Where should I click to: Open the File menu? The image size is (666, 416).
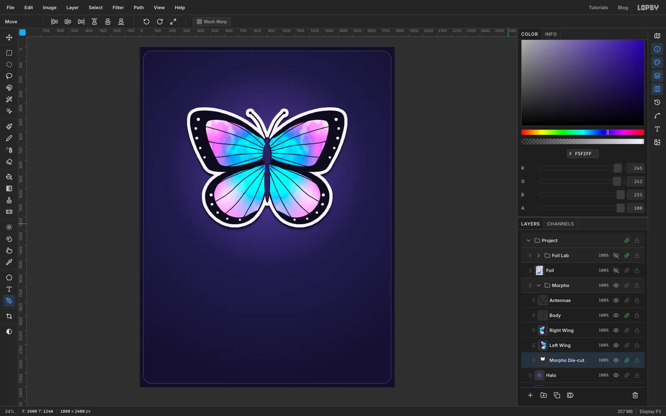pyautogui.click(x=10, y=7)
